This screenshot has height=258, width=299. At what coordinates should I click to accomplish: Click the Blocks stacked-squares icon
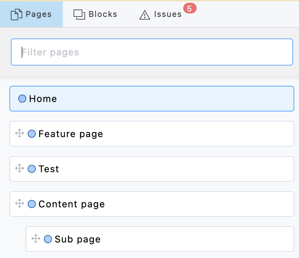coord(79,14)
